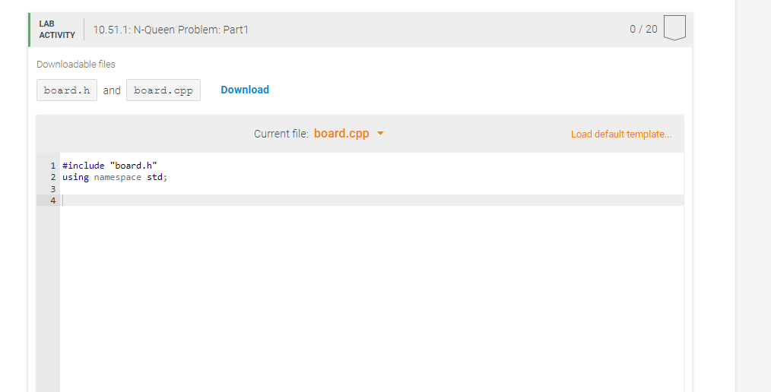This screenshot has height=392, width=771.
Task: Click line number 3 in gutter
Action: coord(53,189)
